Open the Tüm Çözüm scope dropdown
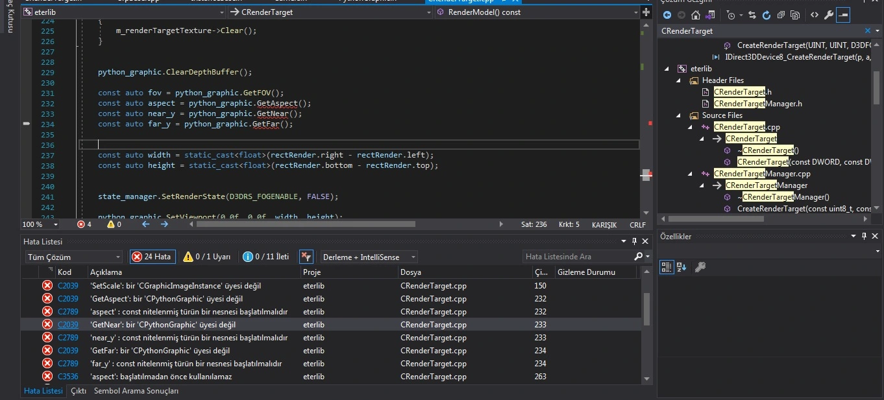The height and width of the screenshot is (400, 884). (73, 257)
